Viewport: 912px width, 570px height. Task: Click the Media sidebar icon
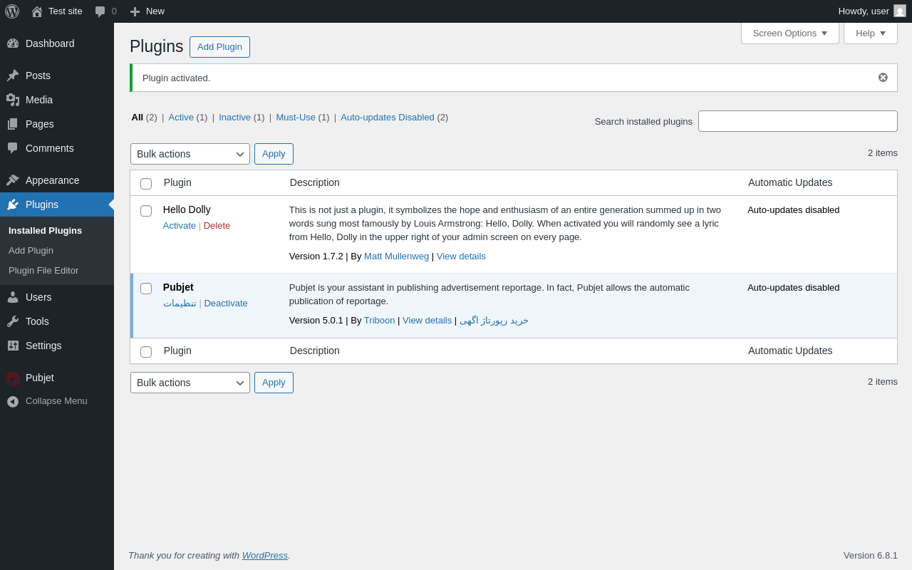(13, 100)
